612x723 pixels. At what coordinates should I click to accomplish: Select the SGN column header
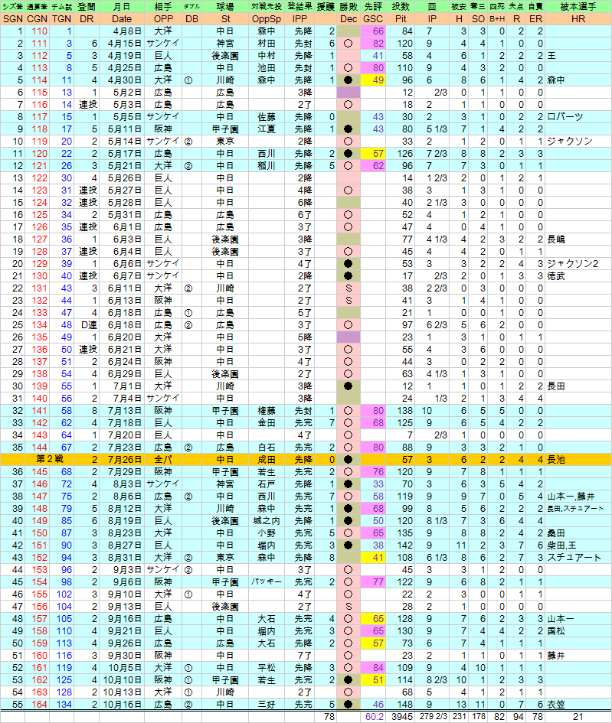[x=12, y=19]
